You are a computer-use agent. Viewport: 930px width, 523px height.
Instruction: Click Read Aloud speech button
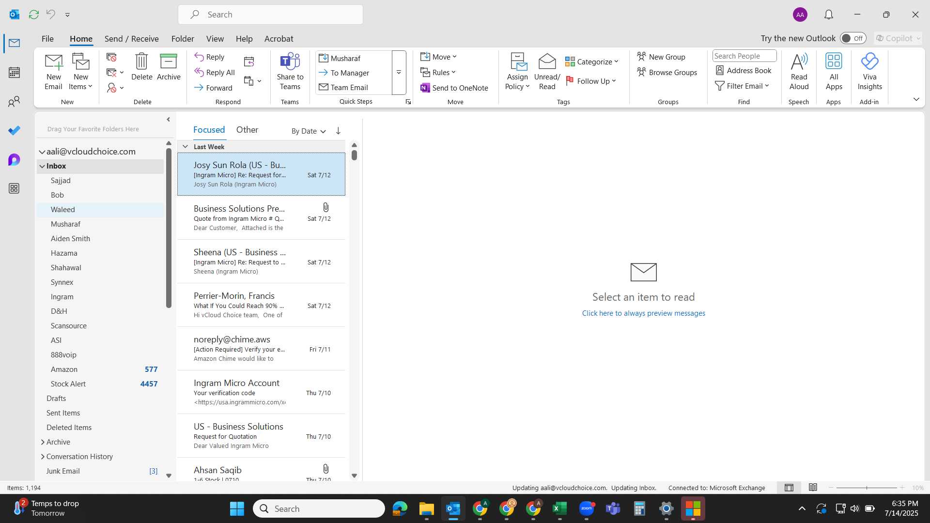(x=799, y=72)
